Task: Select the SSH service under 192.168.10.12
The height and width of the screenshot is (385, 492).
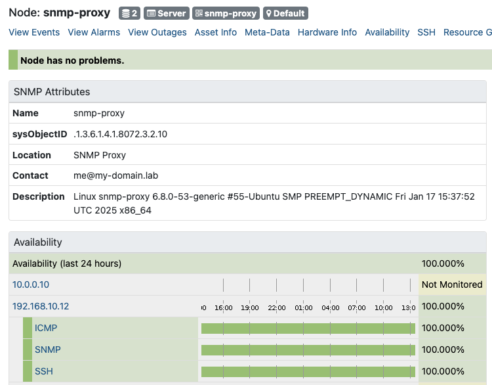Action: tap(44, 371)
